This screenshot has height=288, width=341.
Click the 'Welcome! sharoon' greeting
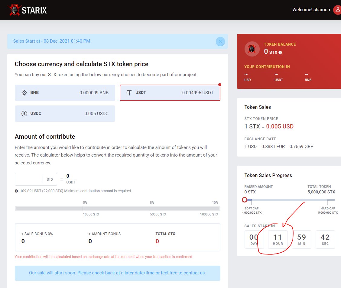(311, 10)
